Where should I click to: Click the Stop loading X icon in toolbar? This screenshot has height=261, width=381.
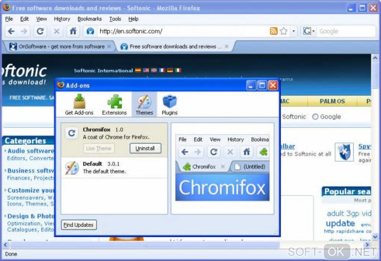tap(57, 31)
